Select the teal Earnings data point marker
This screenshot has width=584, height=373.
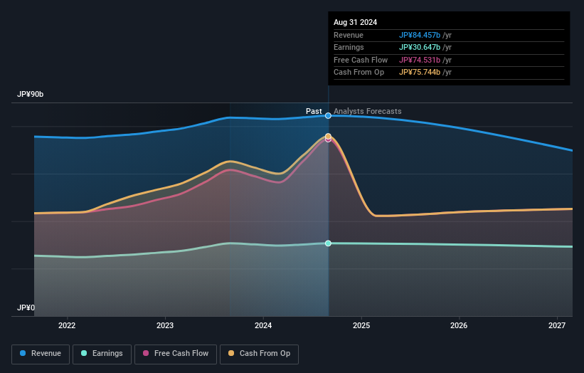coord(328,243)
